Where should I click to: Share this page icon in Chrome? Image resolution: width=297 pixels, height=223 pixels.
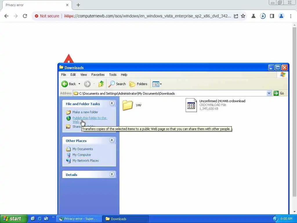(236, 16)
